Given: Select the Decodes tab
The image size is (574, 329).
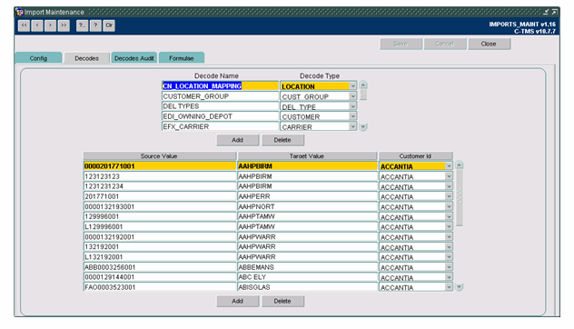Looking at the screenshot, I should pos(87,58).
